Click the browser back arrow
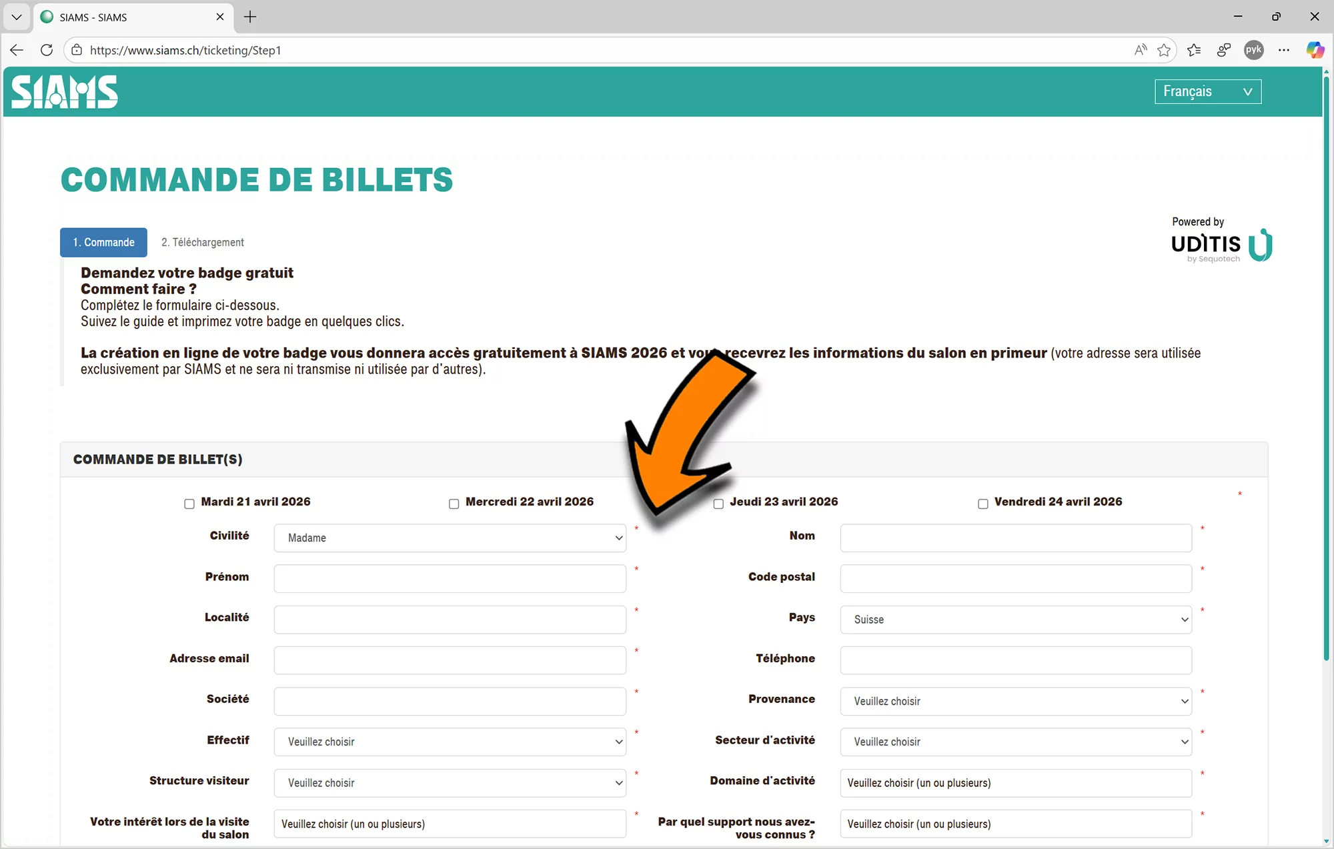Screen dimensions: 1334x849 point(17,50)
